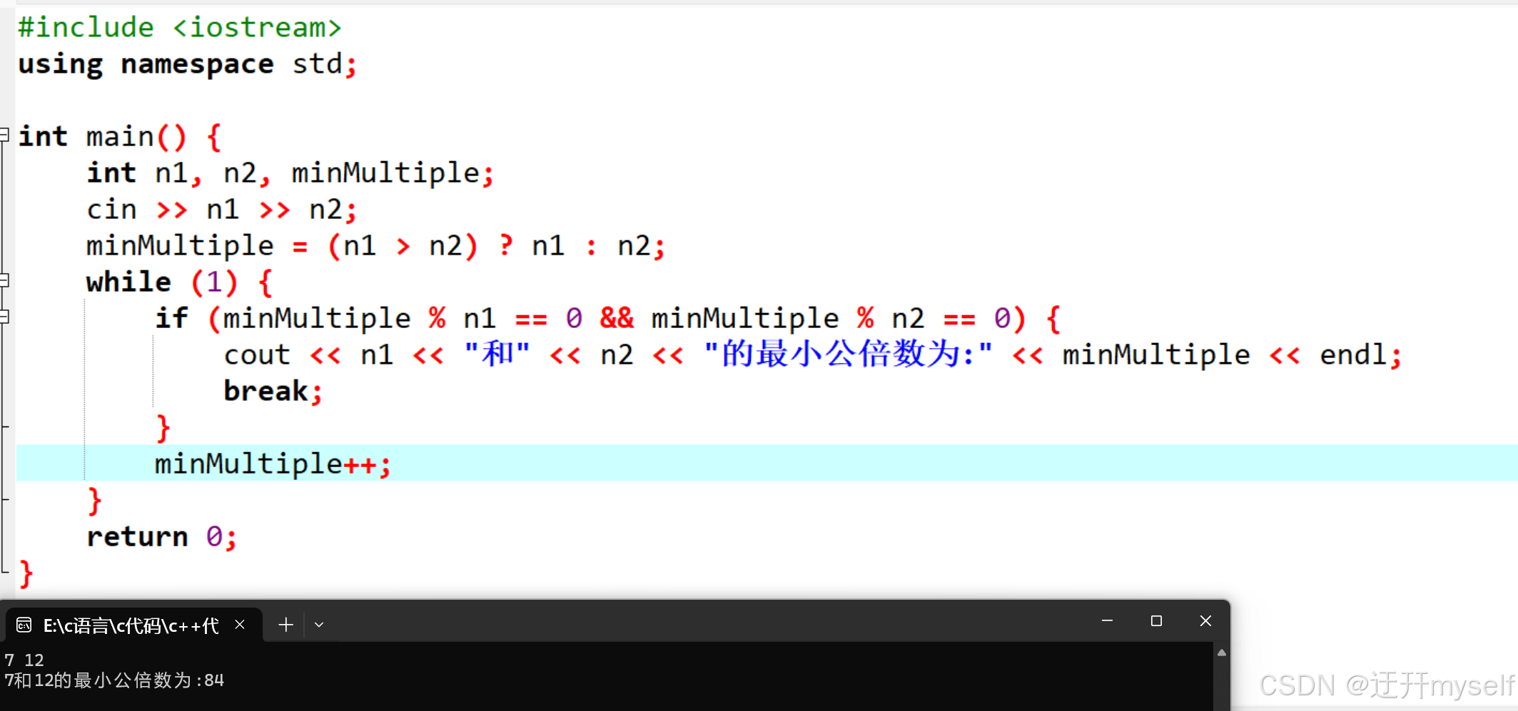Click the 'while (1)' statement
Image resolution: width=1518 pixels, height=711 pixels.
(x=179, y=282)
